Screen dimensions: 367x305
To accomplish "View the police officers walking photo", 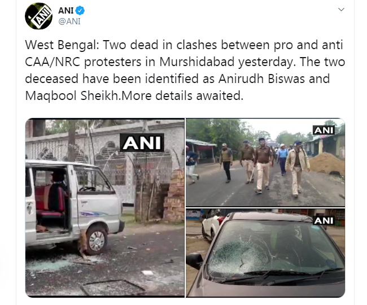I will coord(265,163).
